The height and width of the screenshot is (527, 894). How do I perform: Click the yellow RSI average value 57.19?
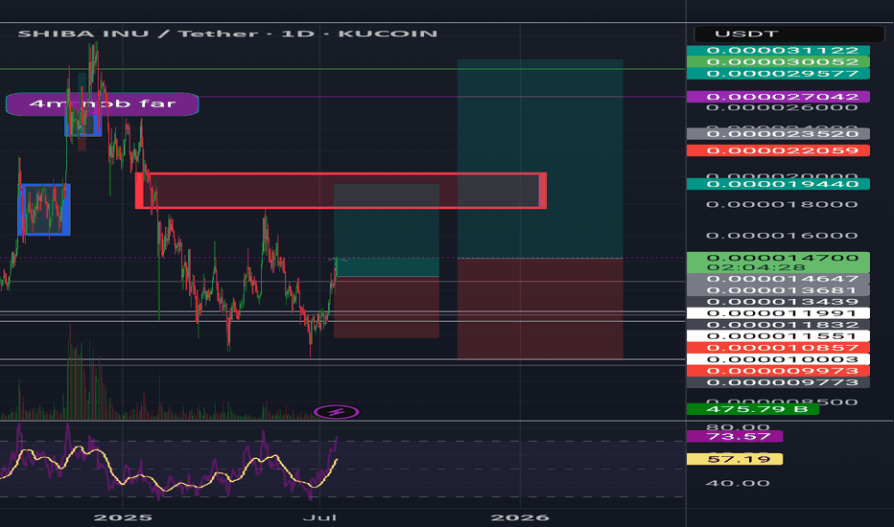(x=735, y=459)
